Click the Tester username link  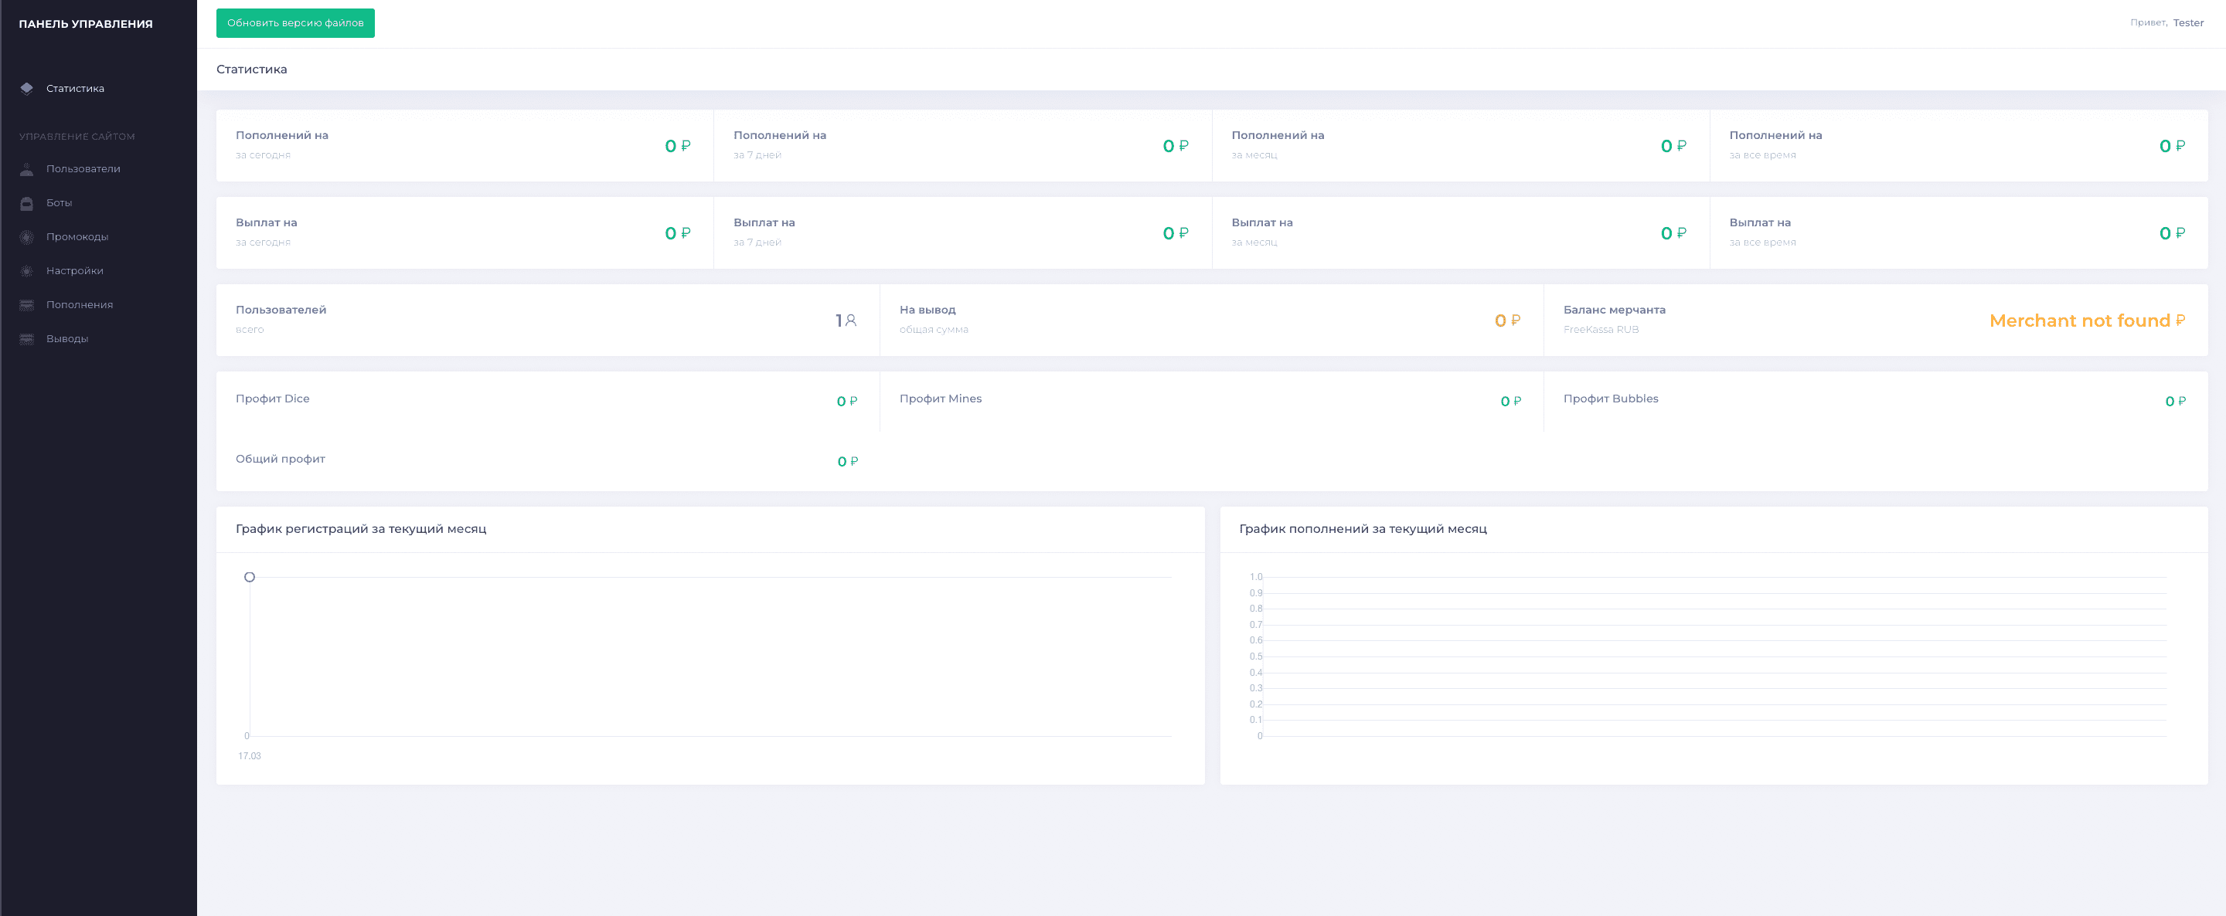pos(2188,23)
